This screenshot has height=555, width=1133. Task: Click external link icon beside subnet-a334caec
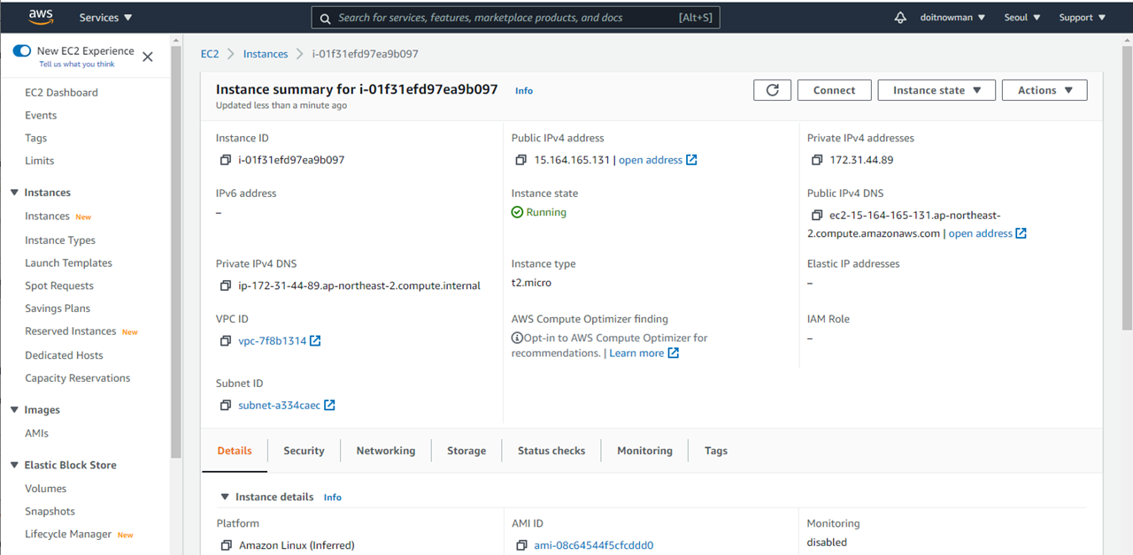tap(329, 406)
